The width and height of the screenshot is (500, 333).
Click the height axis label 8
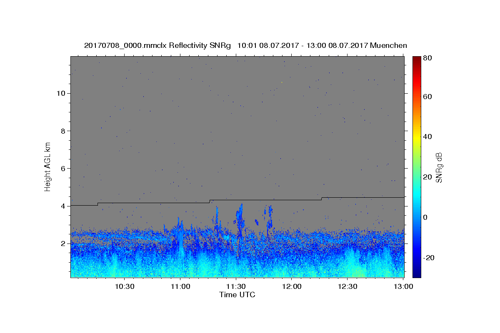point(62,131)
